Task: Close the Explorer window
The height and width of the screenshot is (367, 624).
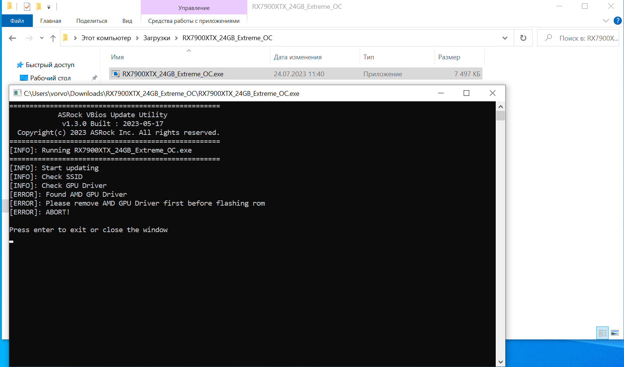Action: (x=611, y=6)
